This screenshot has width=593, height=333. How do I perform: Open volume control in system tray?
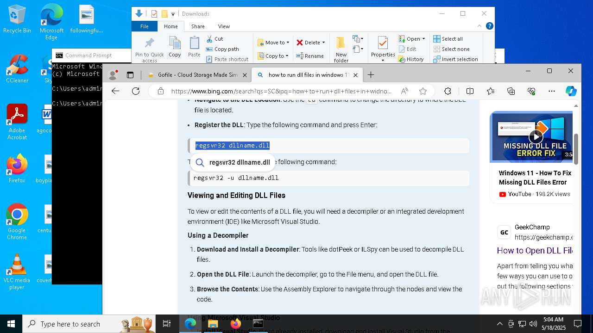pyautogui.click(x=533, y=324)
